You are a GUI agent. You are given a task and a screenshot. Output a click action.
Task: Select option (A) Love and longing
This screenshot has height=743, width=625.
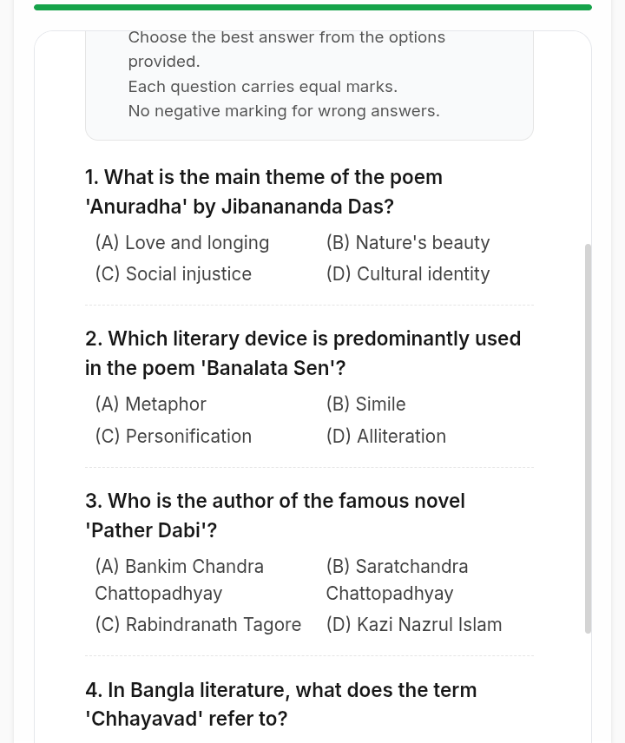click(182, 243)
